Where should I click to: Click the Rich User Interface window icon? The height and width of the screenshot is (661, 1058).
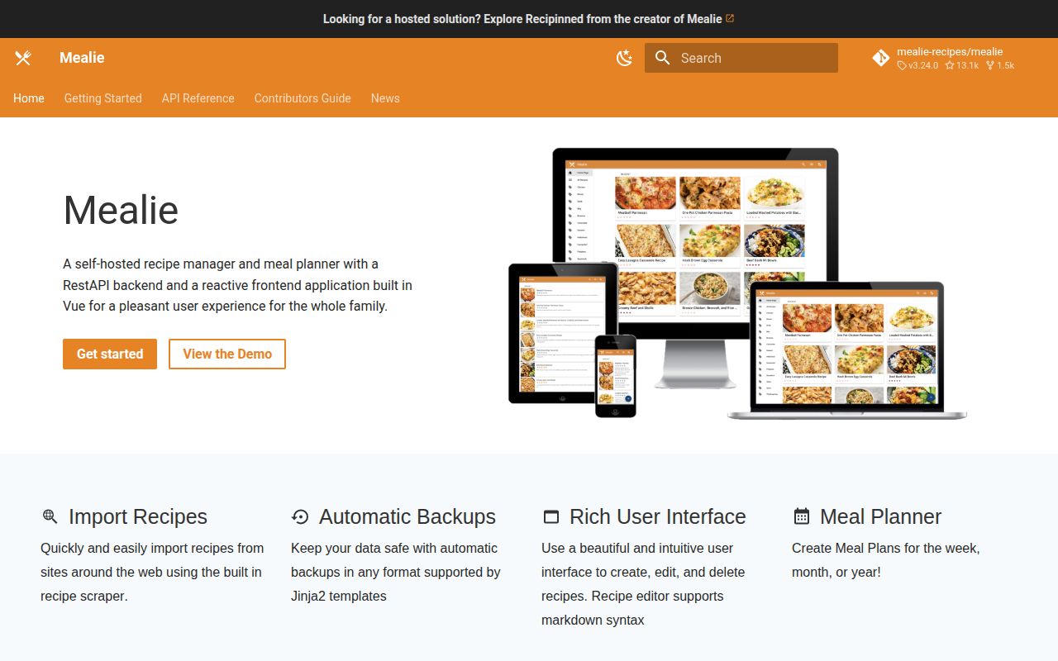[x=550, y=516]
